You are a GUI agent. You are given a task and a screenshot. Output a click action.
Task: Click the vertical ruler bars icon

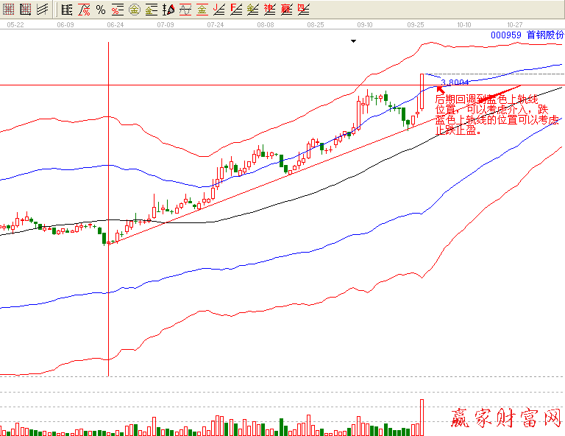coord(67,10)
